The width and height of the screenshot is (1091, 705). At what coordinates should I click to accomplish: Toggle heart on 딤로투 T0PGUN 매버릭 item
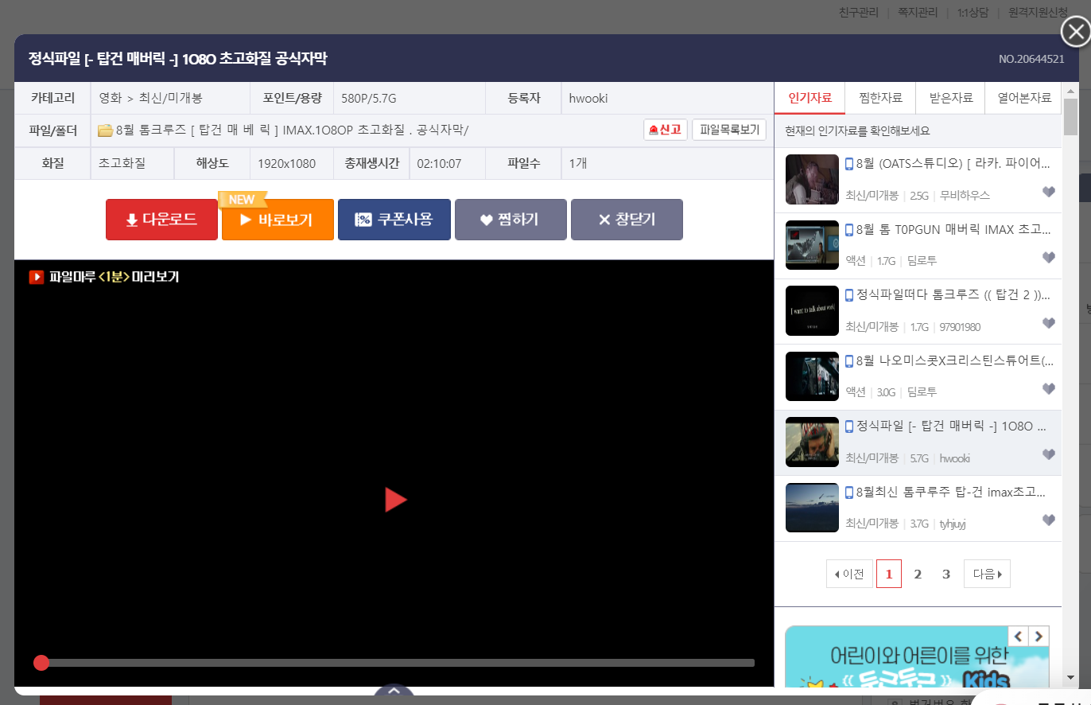click(x=1048, y=258)
